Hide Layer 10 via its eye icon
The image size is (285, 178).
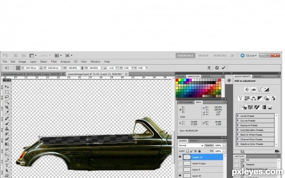point(180,176)
